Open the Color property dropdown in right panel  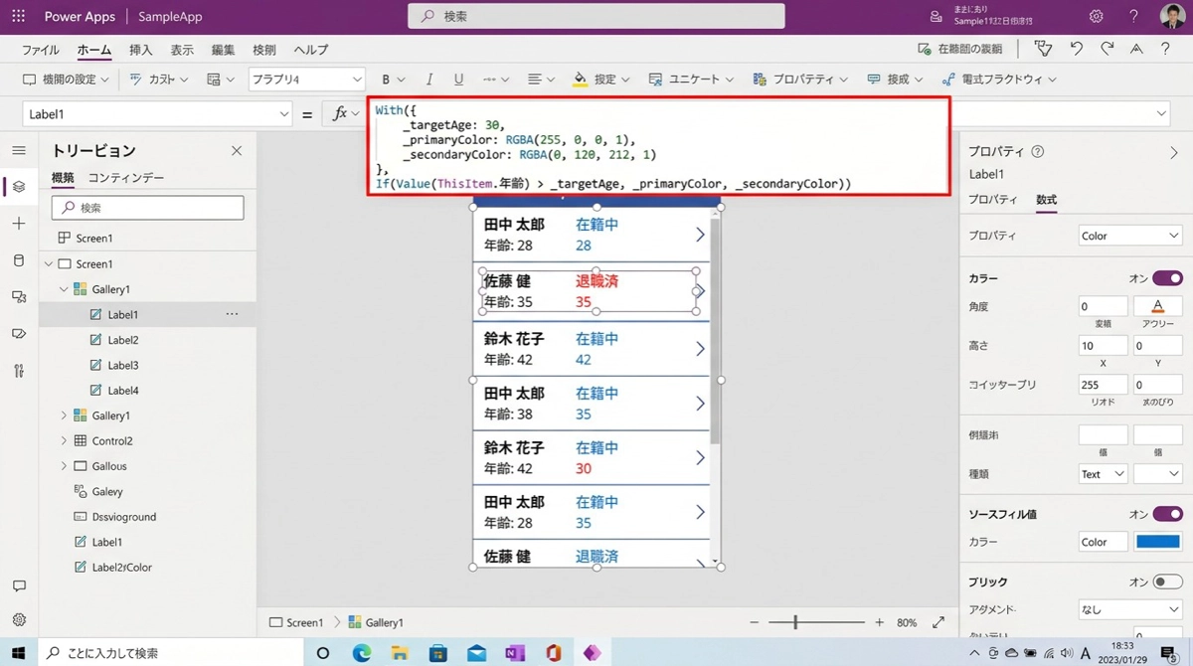(x=1129, y=236)
